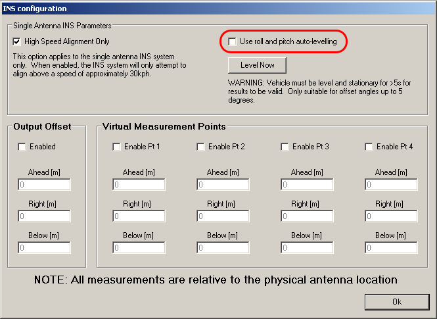
Task: Focus Pt 1 Below input field
Action: click(x=139, y=248)
